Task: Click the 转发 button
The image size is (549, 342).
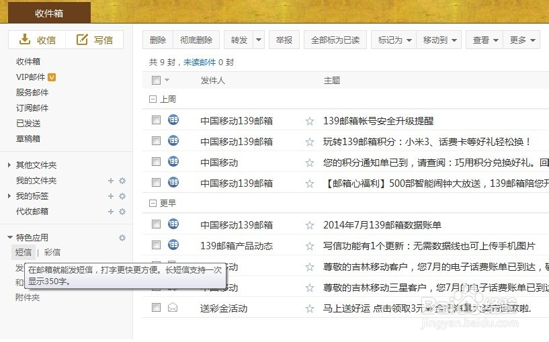Action: point(239,40)
